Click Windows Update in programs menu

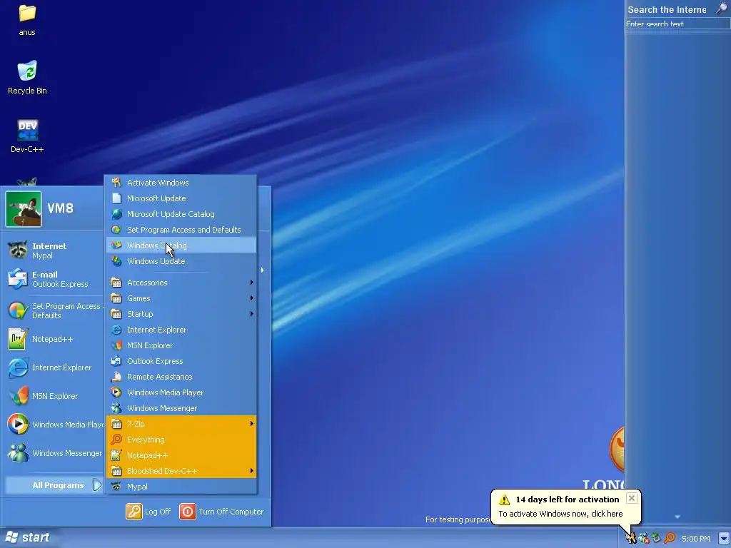181,261
